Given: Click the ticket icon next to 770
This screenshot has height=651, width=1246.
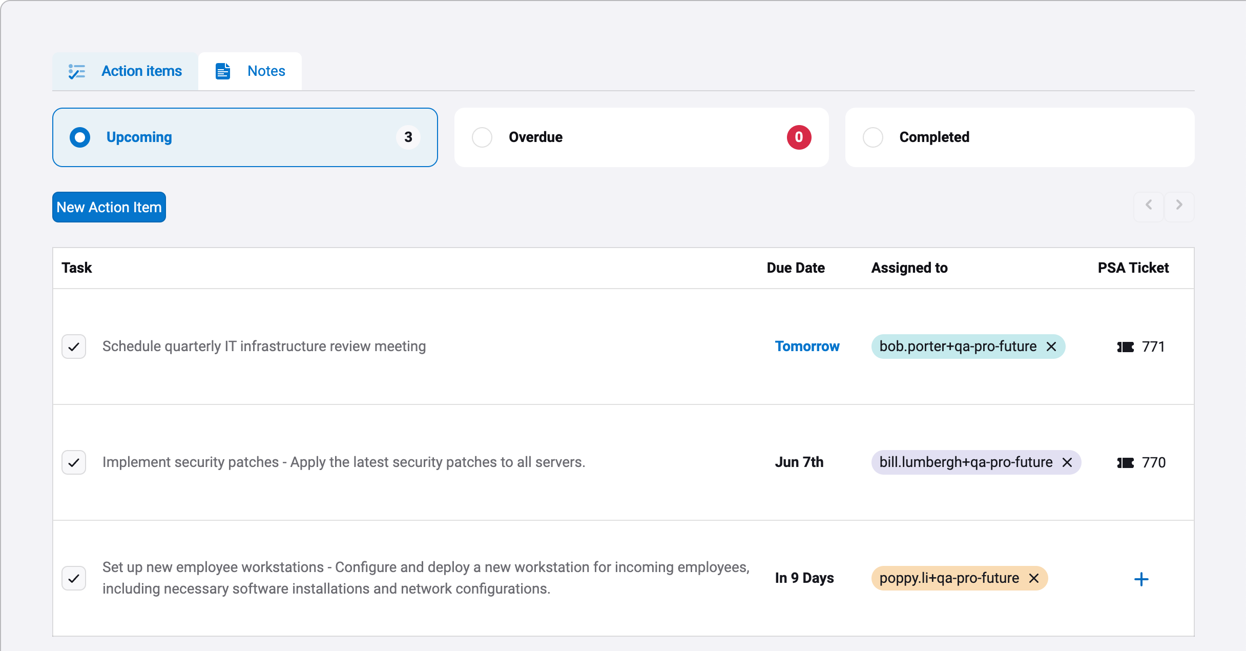Looking at the screenshot, I should [x=1126, y=463].
